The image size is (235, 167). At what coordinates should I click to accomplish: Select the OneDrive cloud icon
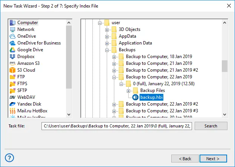[x=12, y=36]
